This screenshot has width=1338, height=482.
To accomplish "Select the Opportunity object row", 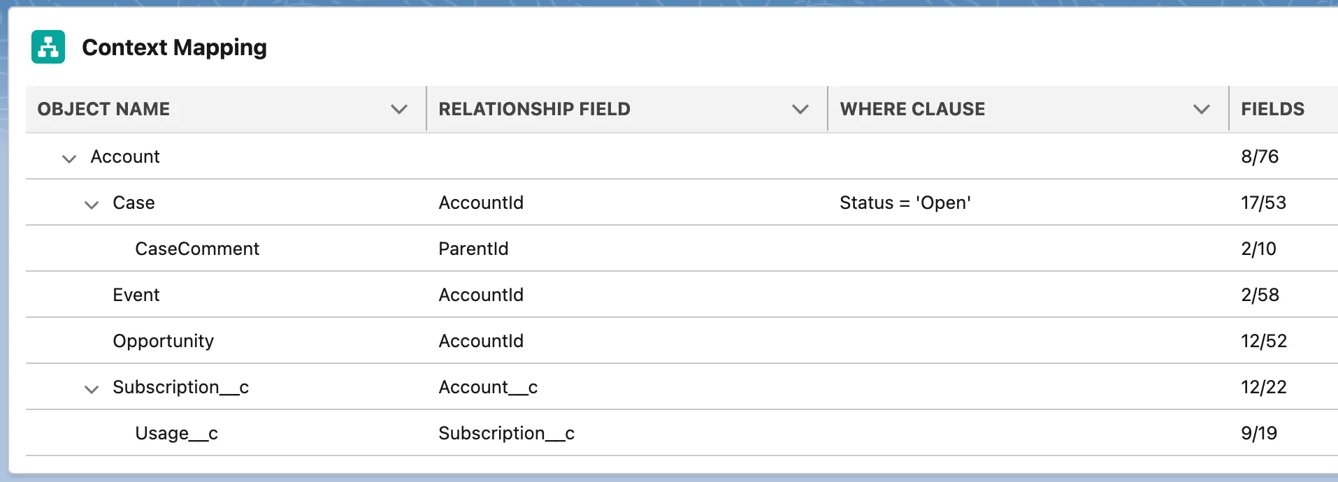I will (163, 340).
